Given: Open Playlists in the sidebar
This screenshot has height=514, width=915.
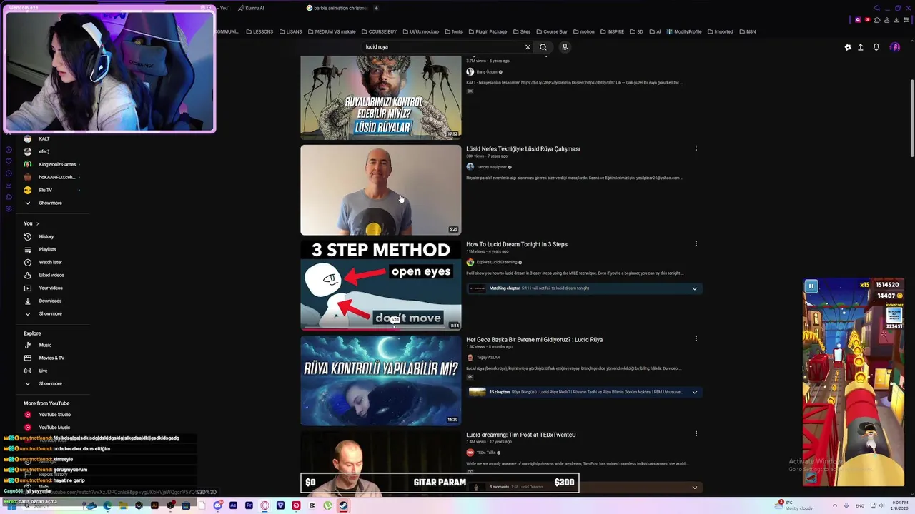Looking at the screenshot, I should pyautogui.click(x=47, y=249).
